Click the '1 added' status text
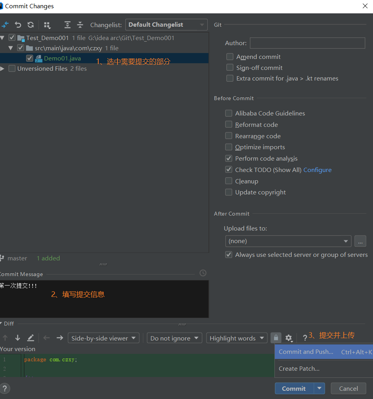Screen dimensions: 373x399 48,258
